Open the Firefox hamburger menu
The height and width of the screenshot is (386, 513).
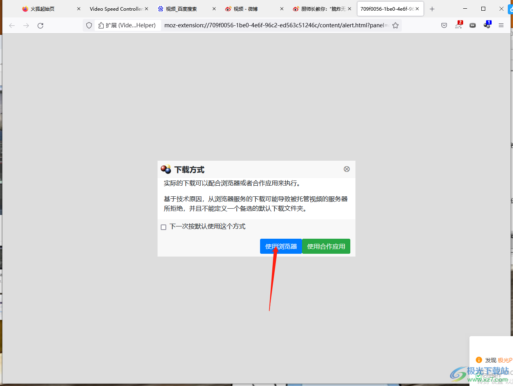click(501, 25)
